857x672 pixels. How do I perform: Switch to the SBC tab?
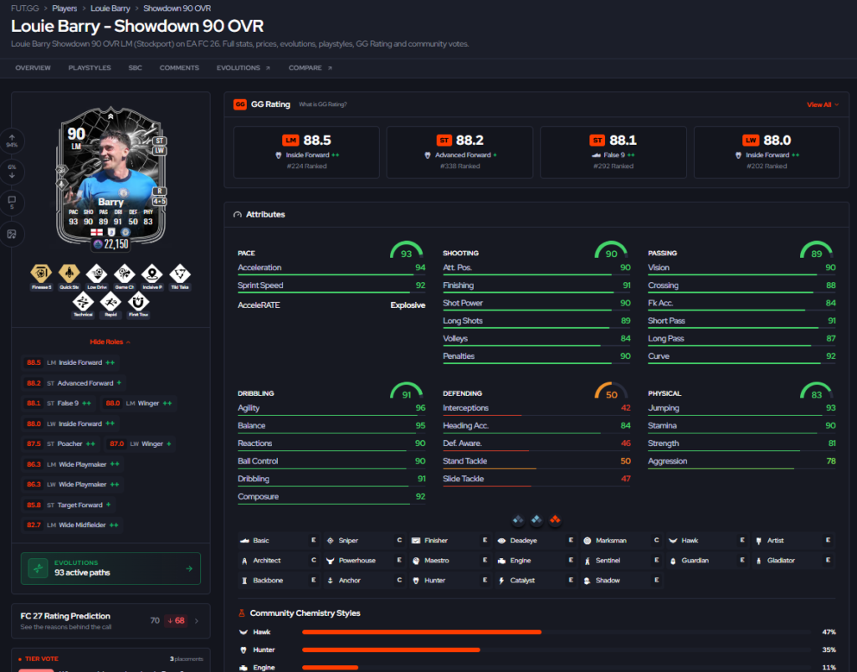[x=135, y=68]
